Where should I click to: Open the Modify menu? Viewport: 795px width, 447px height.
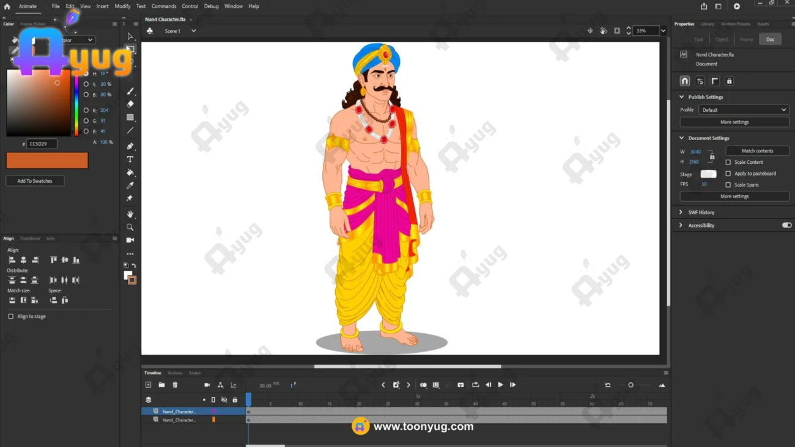click(122, 6)
